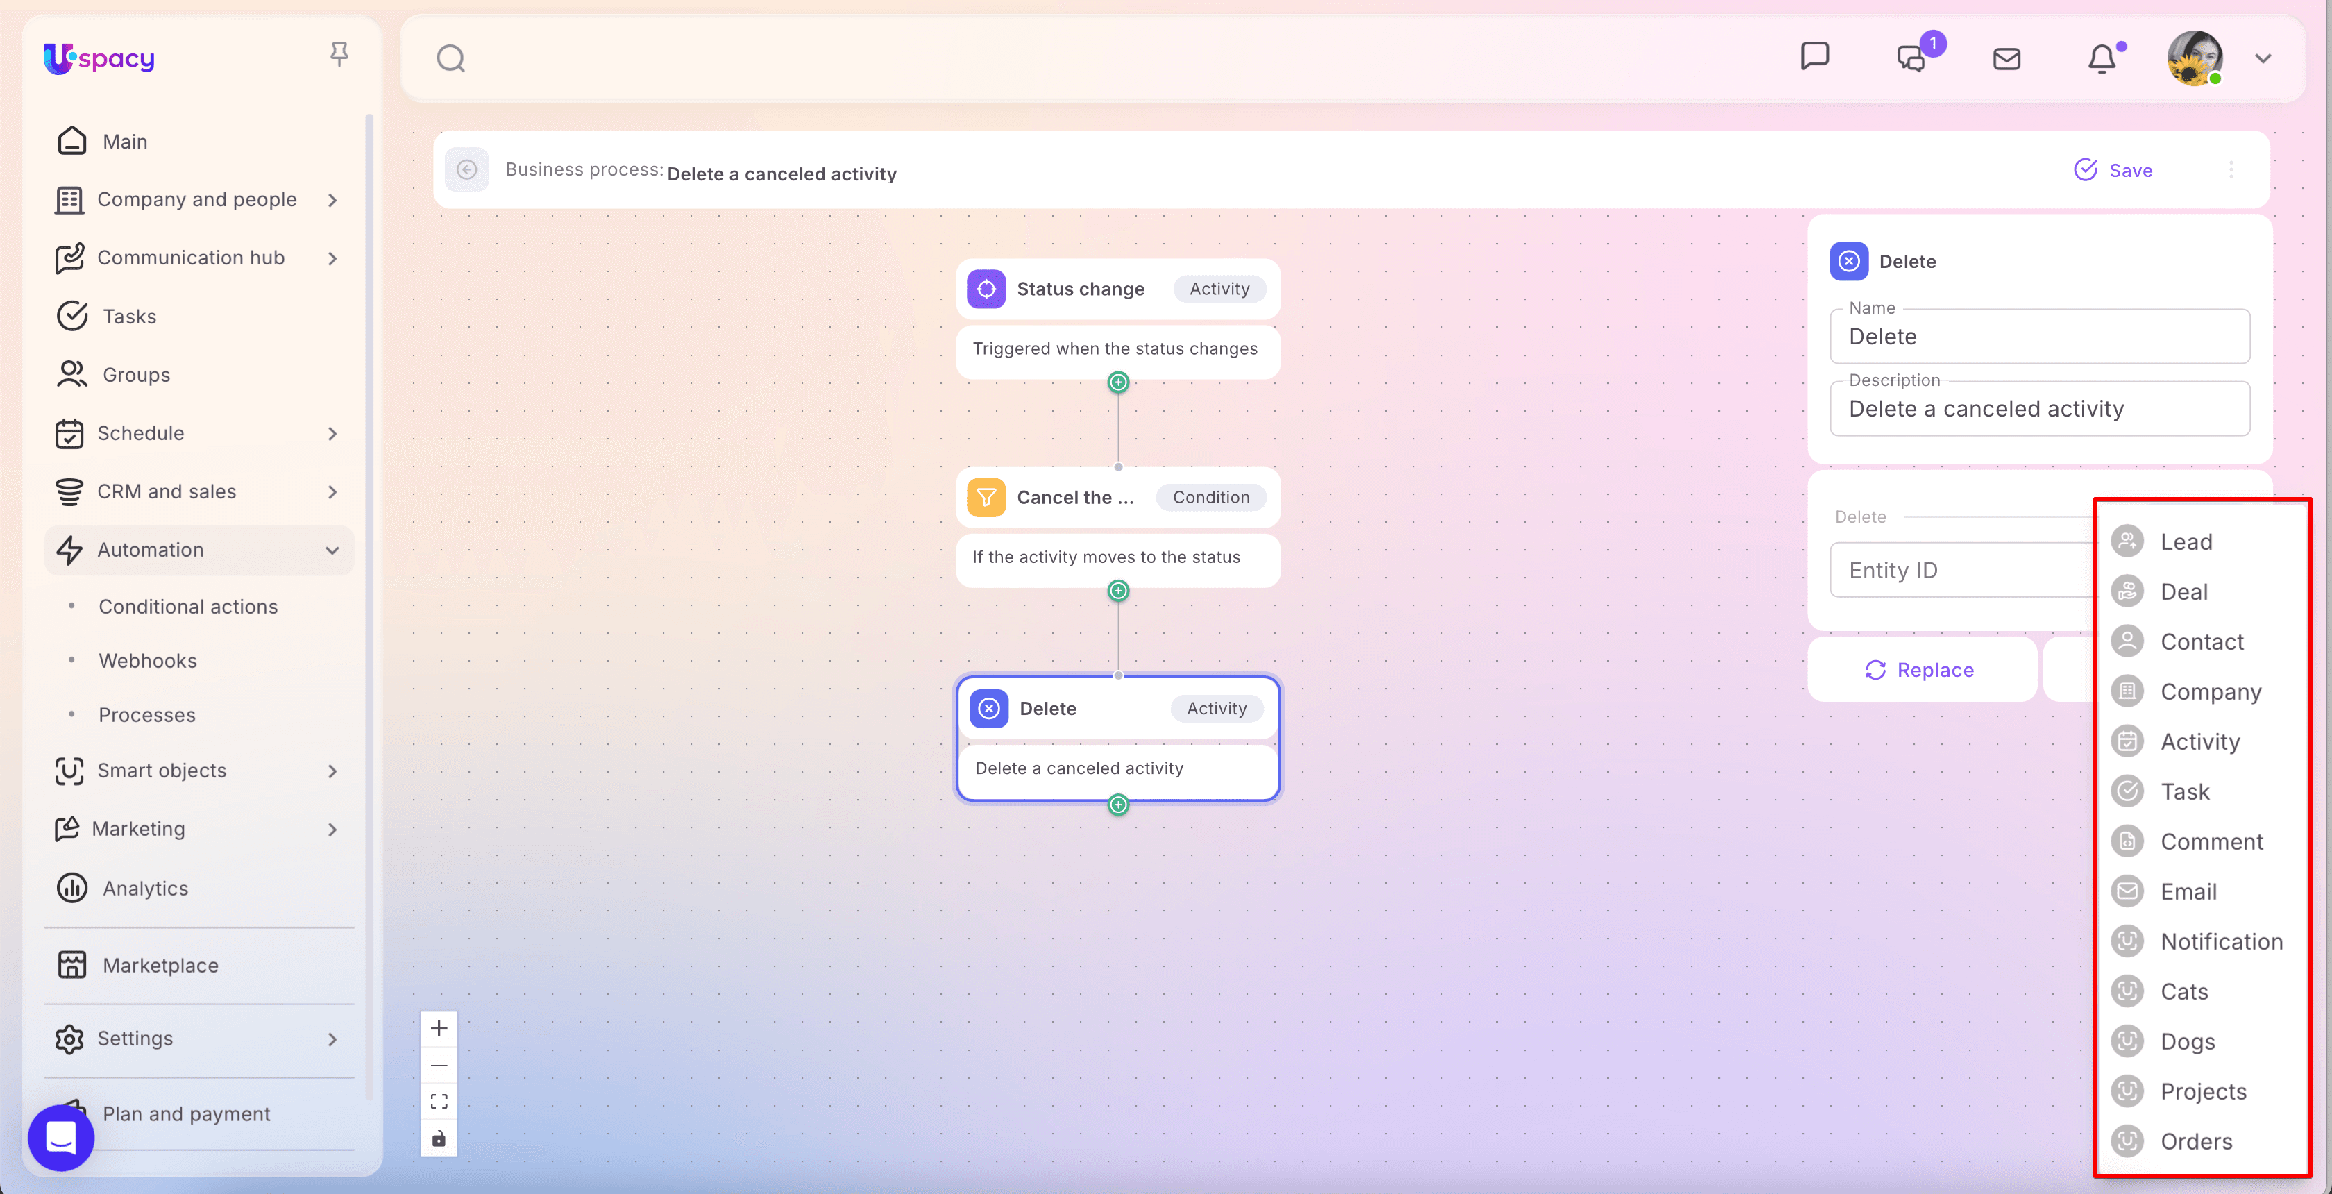Open the search magnifier icon
Image resolution: width=2332 pixels, height=1194 pixels.
[450, 59]
